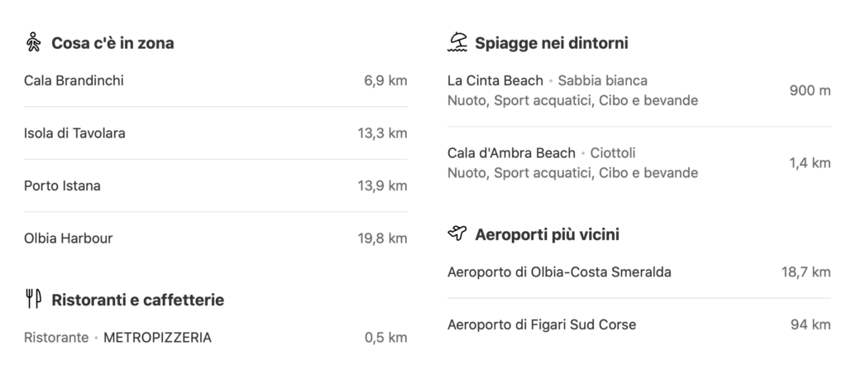Image resolution: width=847 pixels, height=375 pixels.
Task: Click the beach umbrella icon
Action: (x=457, y=42)
